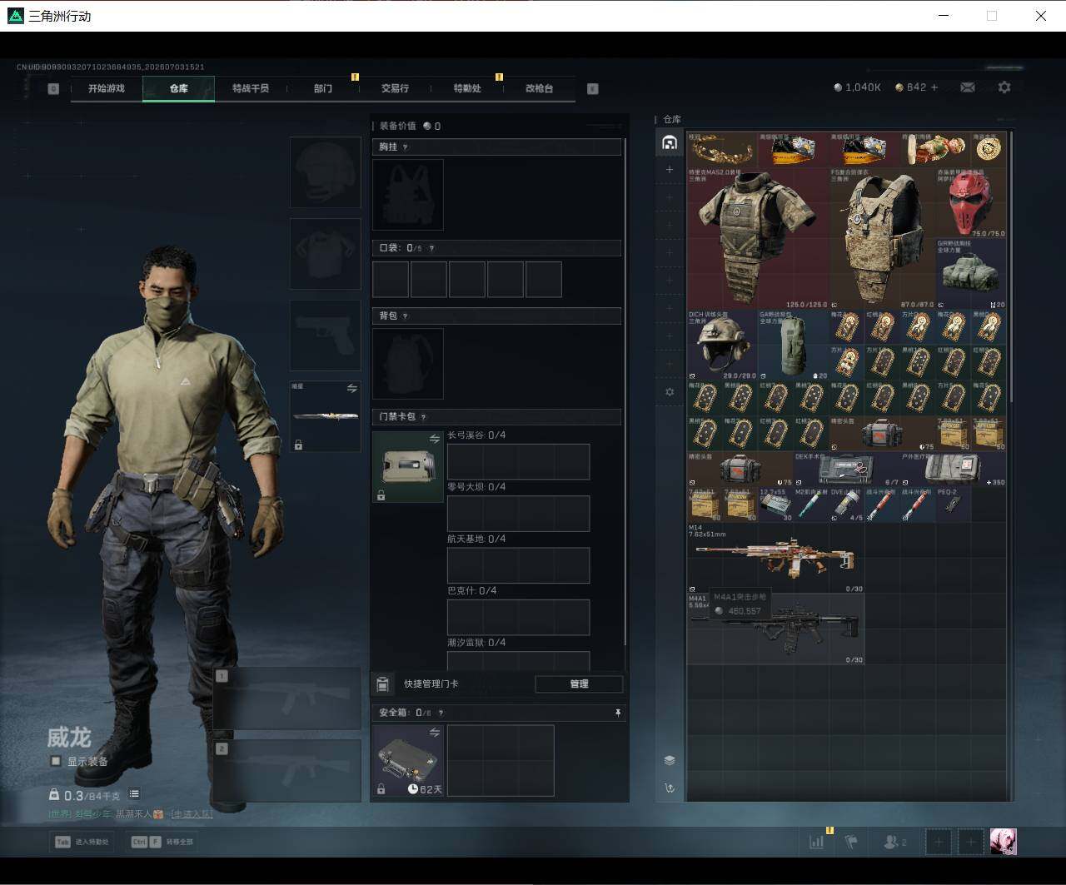Select the PEQ-2 attachment in the stash
Screen dimensions: 1066x885
(x=953, y=505)
